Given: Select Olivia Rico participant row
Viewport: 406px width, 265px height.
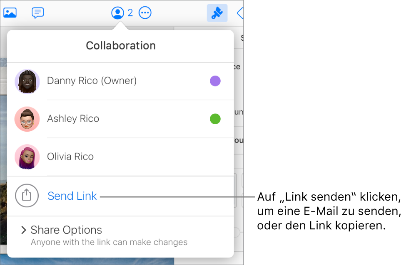Looking at the screenshot, I should [121, 157].
